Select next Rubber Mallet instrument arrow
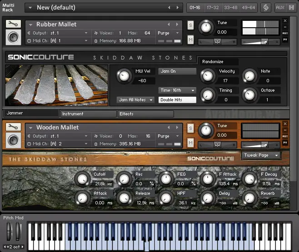299x252 pixels. 177,25
